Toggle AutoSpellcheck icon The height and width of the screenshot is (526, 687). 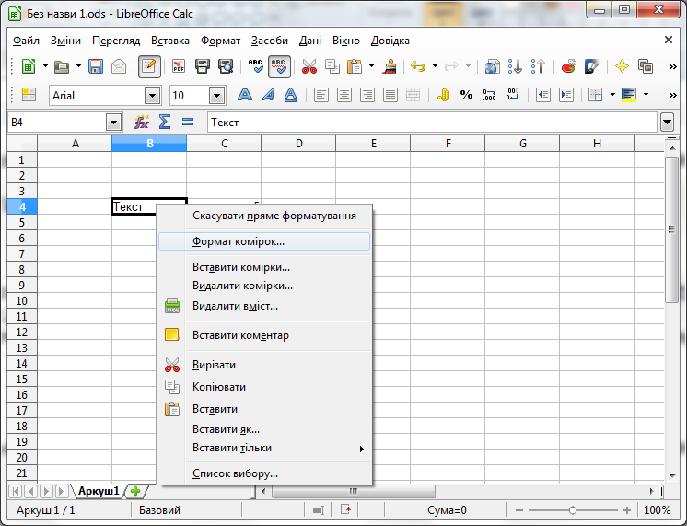[x=279, y=66]
